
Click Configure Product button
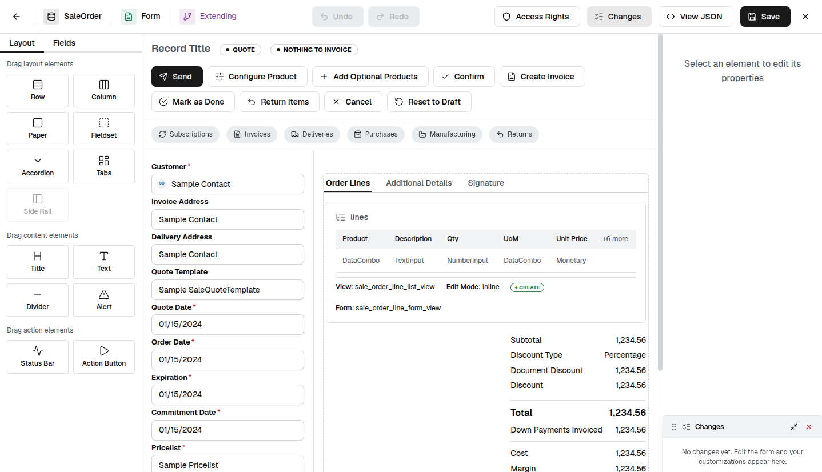pyautogui.click(x=257, y=77)
